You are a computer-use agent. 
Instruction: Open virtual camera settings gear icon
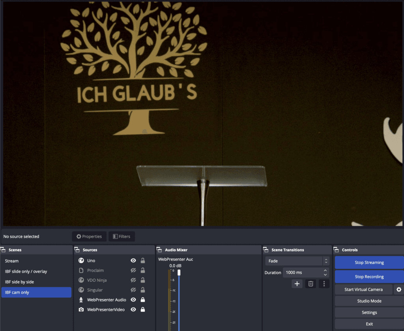[x=398, y=290]
